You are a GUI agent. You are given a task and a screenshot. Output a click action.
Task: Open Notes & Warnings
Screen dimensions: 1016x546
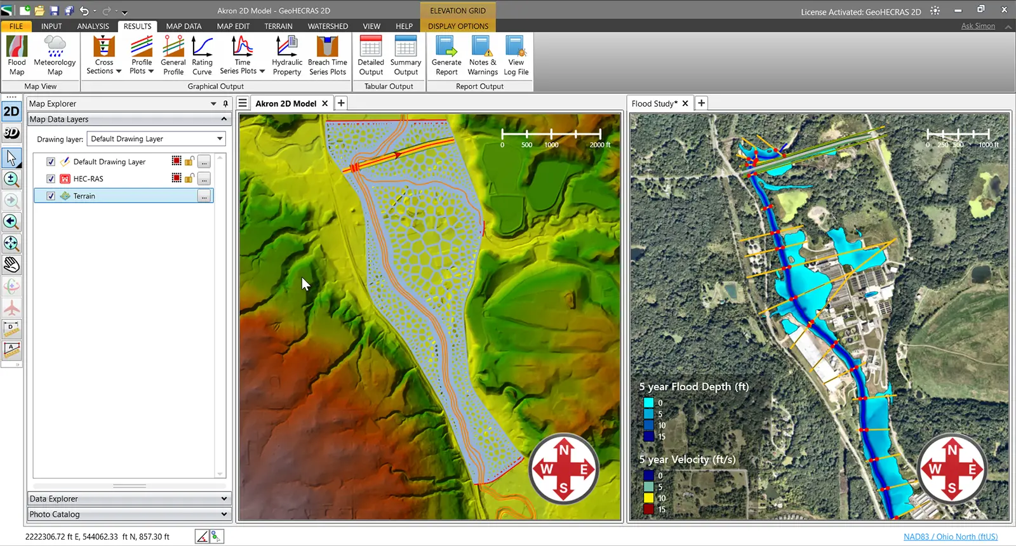(483, 56)
